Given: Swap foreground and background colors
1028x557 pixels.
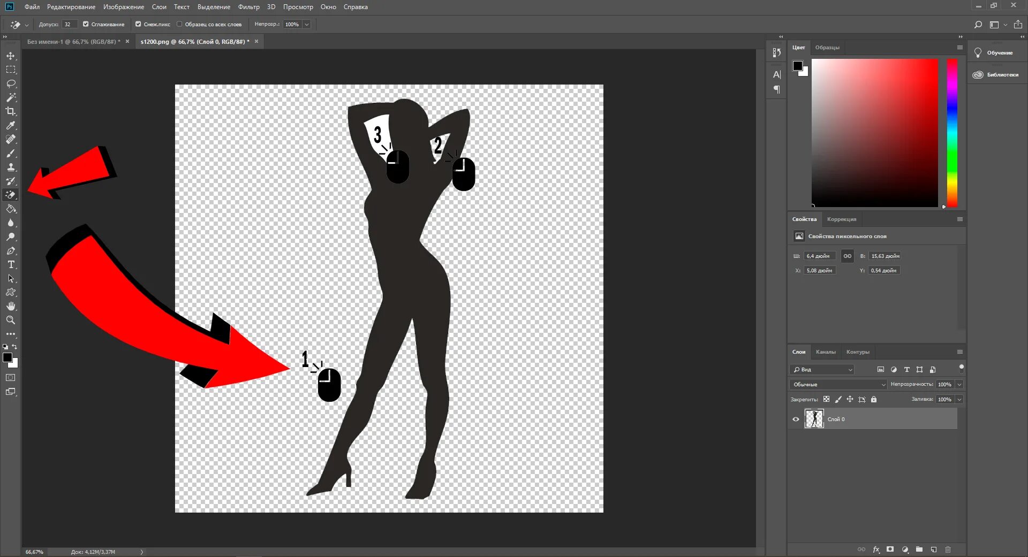Looking at the screenshot, I should tap(15, 347).
